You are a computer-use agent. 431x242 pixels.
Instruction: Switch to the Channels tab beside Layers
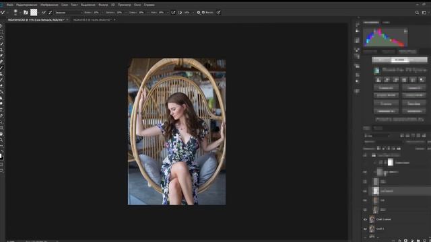378,128
